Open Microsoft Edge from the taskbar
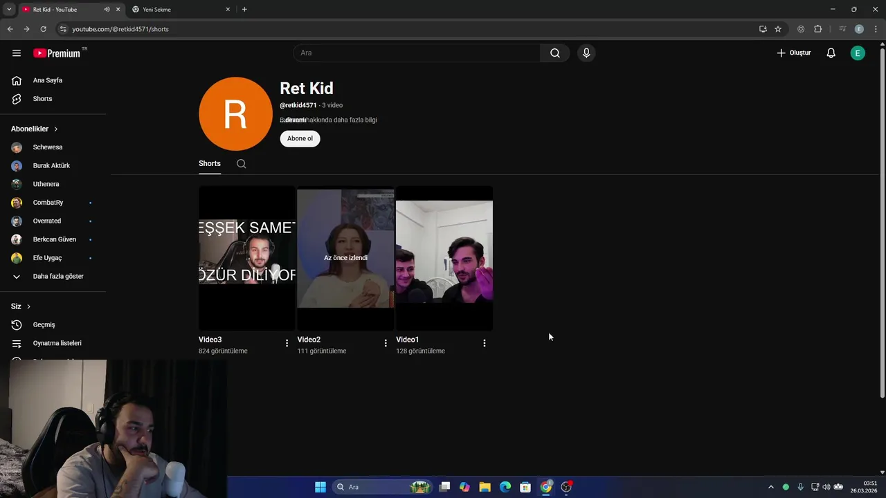This screenshot has width=886, height=498. 505,487
